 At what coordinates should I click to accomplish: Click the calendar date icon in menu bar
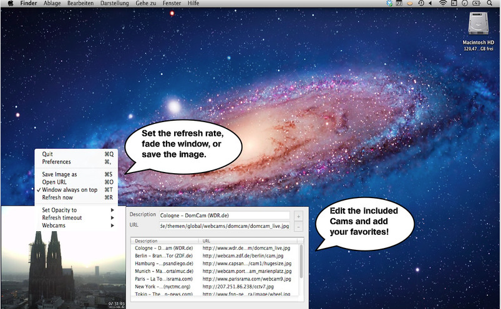[x=399, y=4]
